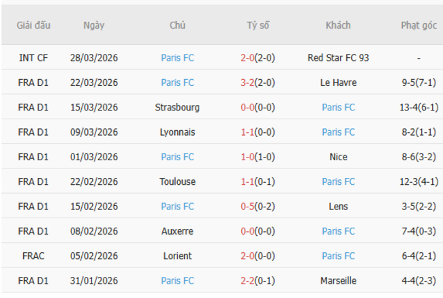The image size is (443, 298).
Task: Click the Auxerre home team name
Action: [177, 231]
